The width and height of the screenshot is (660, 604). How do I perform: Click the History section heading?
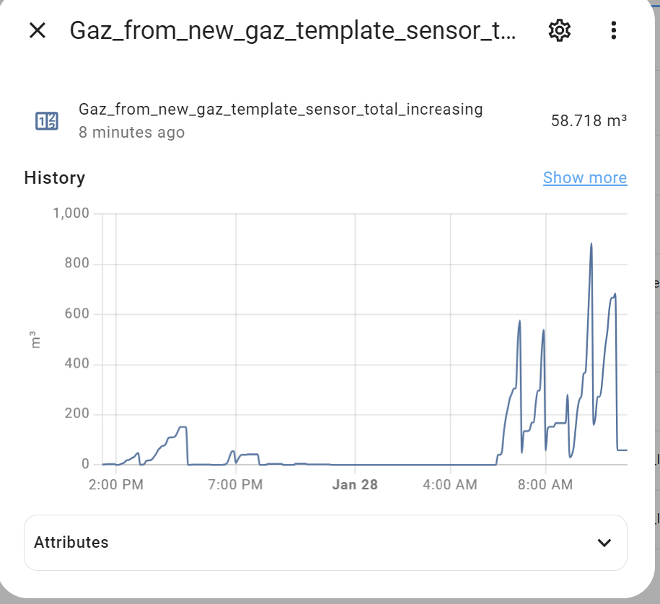click(55, 177)
